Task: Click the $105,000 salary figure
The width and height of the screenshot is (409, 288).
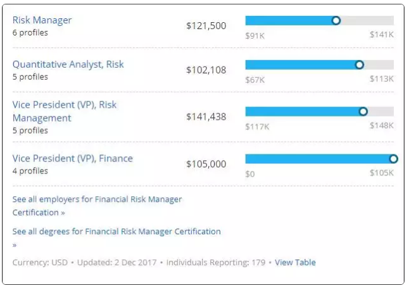Action: [206, 164]
